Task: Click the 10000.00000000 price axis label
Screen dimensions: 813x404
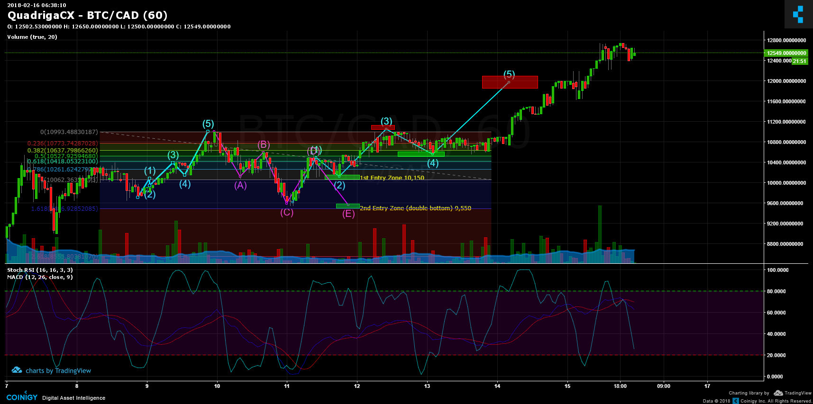Action: (x=786, y=183)
